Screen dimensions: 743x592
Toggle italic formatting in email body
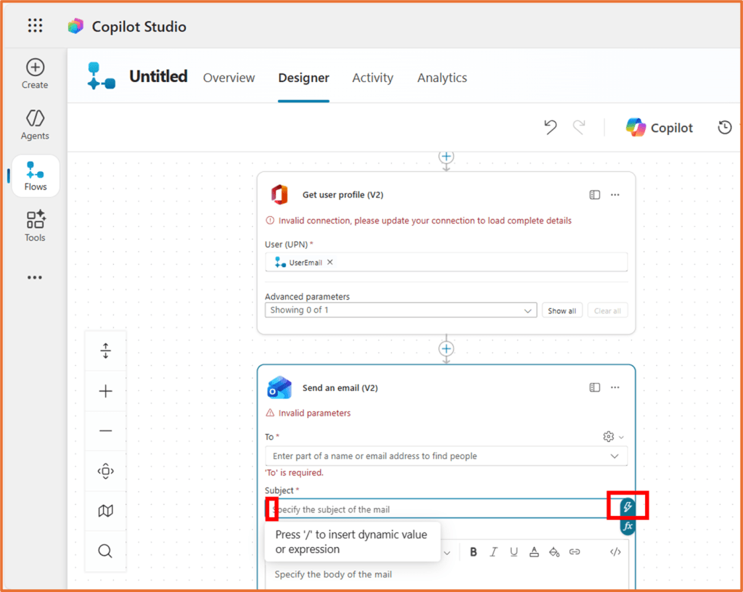click(x=493, y=551)
